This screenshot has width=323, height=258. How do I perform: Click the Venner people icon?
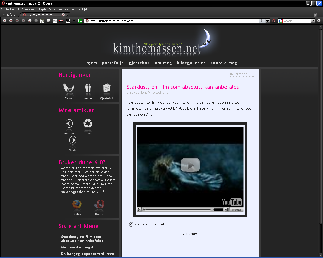coord(88,88)
